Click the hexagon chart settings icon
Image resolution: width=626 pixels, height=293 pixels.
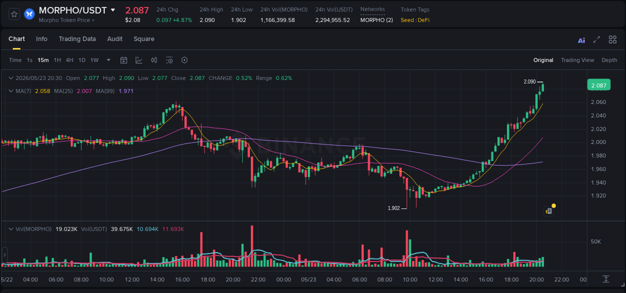(x=184, y=60)
